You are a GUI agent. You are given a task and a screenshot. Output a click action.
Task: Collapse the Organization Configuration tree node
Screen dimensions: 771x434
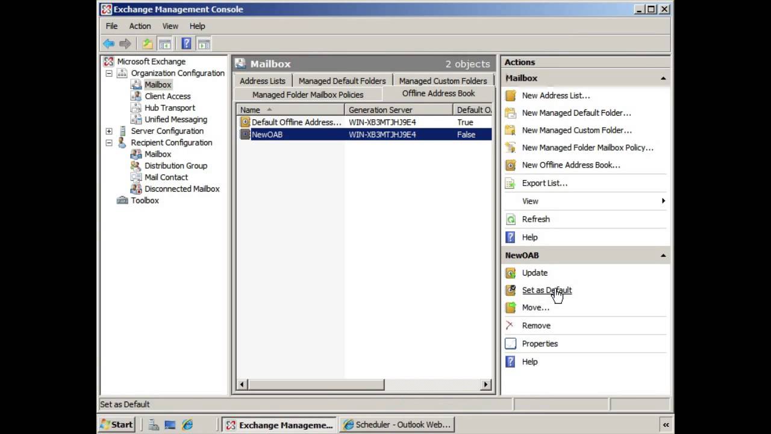pyautogui.click(x=109, y=74)
